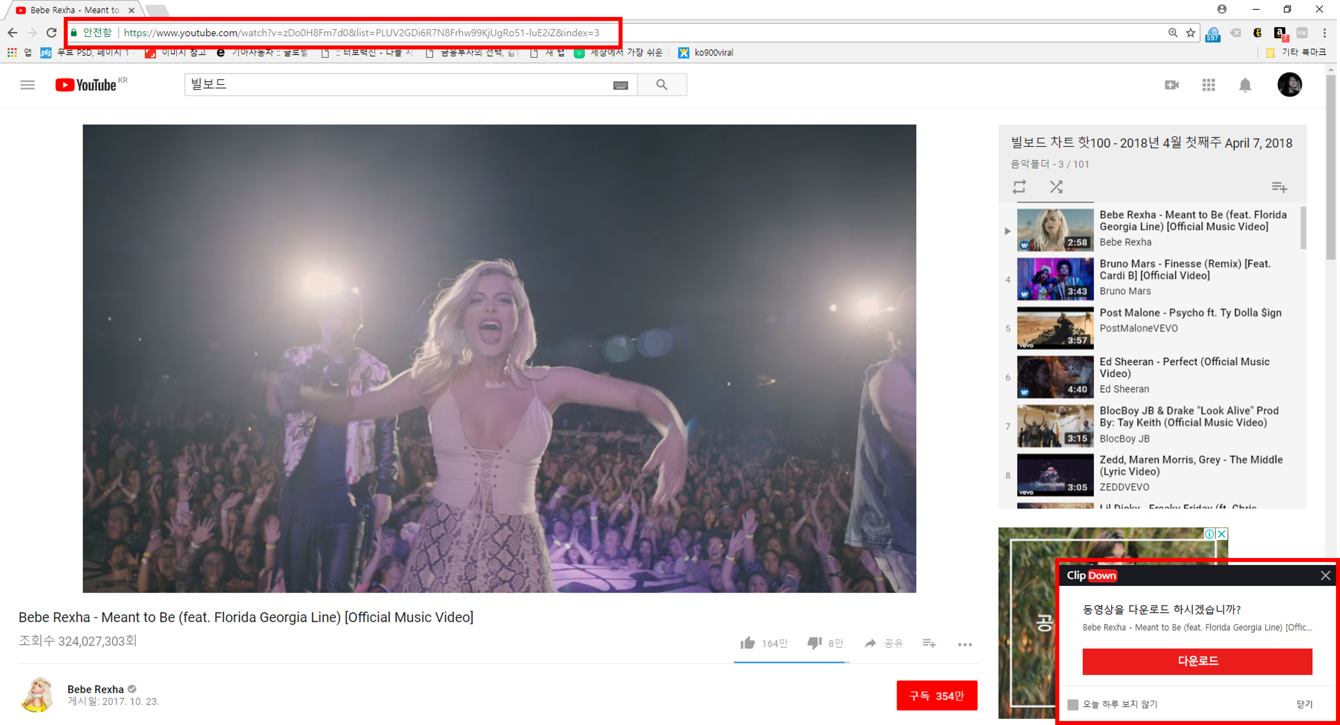Share the video via 공유

click(884, 644)
